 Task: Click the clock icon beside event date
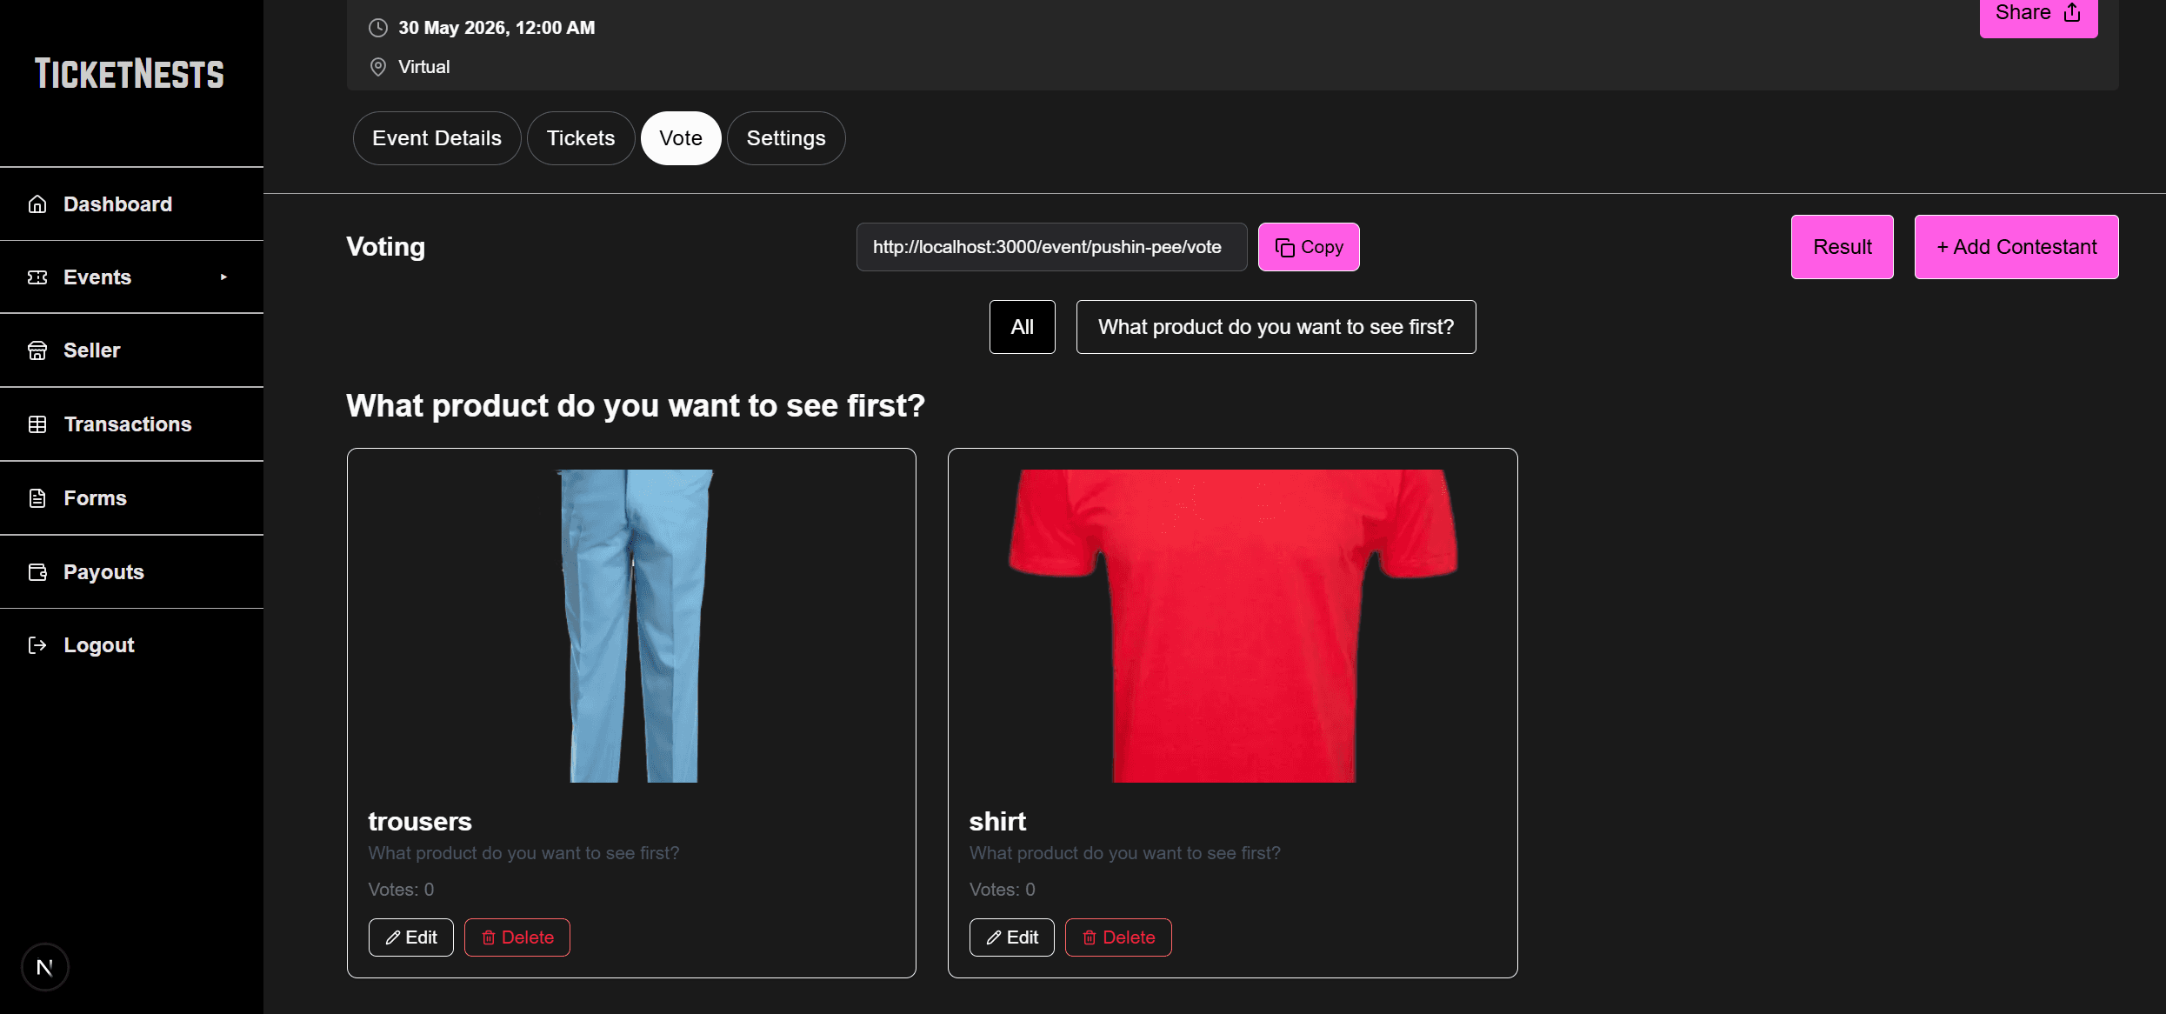378,28
